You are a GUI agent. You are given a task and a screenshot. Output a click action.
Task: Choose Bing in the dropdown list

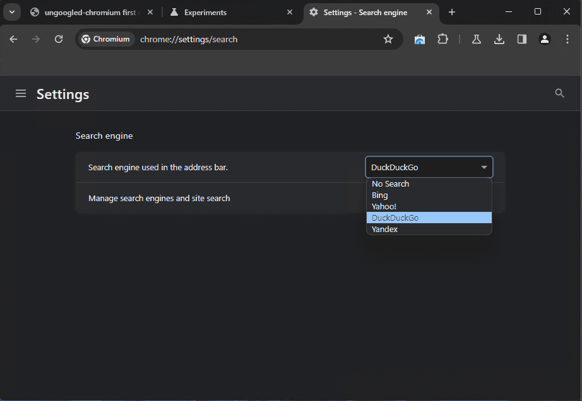380,195
